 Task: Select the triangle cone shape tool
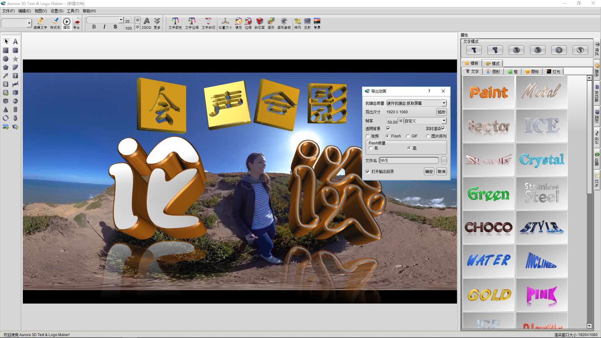pos(6,110)
